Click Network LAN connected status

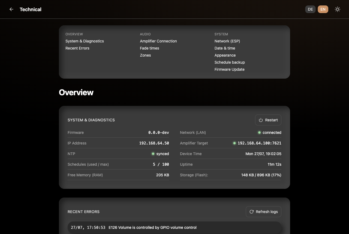(x=270, y=133)
